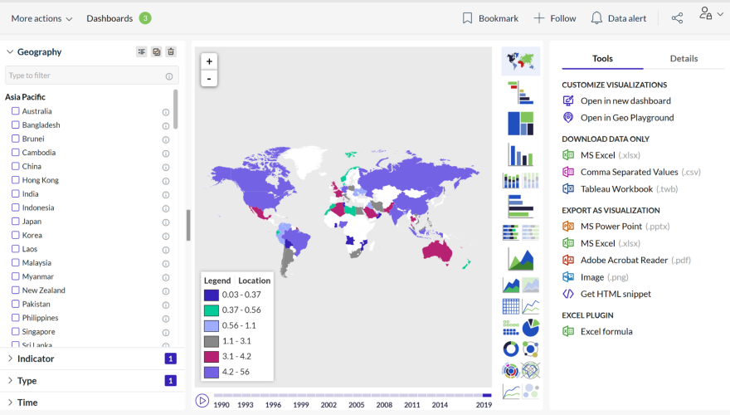This screenshot has width=730, height=415.
Task: Click the Bookmark button
Action: 490,18
